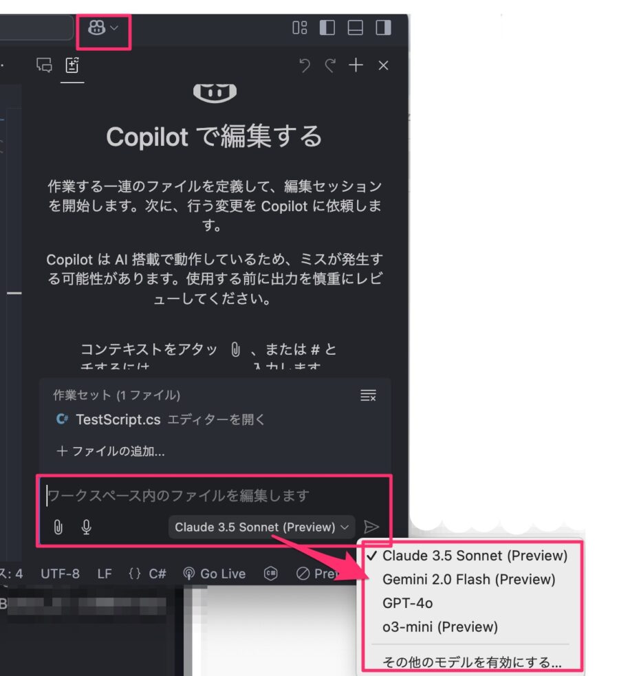Send the edit request
619x676 pixels.
pyautogui.click(x=371, y=527)
